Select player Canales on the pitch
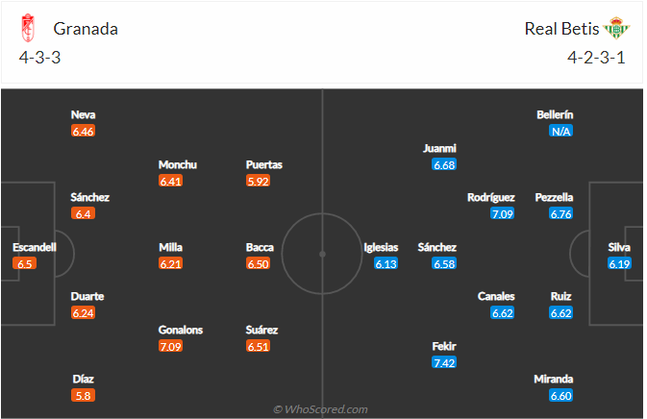This screenshot has width=647, height=419. pyautogui.click(x=496, y=296)
